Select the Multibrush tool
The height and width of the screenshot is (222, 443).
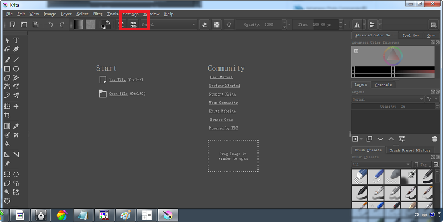coord(16,95)
